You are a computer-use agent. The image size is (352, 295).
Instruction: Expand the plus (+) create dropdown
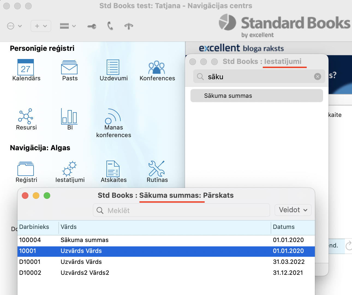point(41,26)
